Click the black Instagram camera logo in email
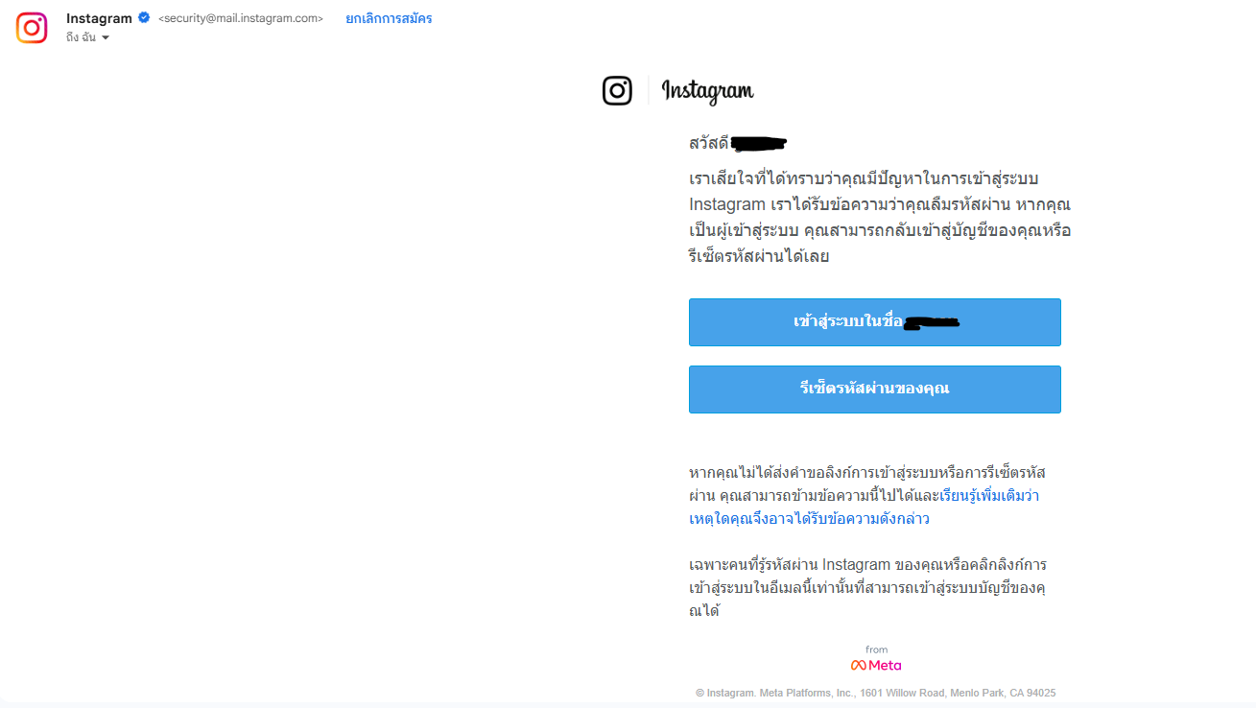Viewport: 1256px width, 708px height. click(x=617, y=90)
